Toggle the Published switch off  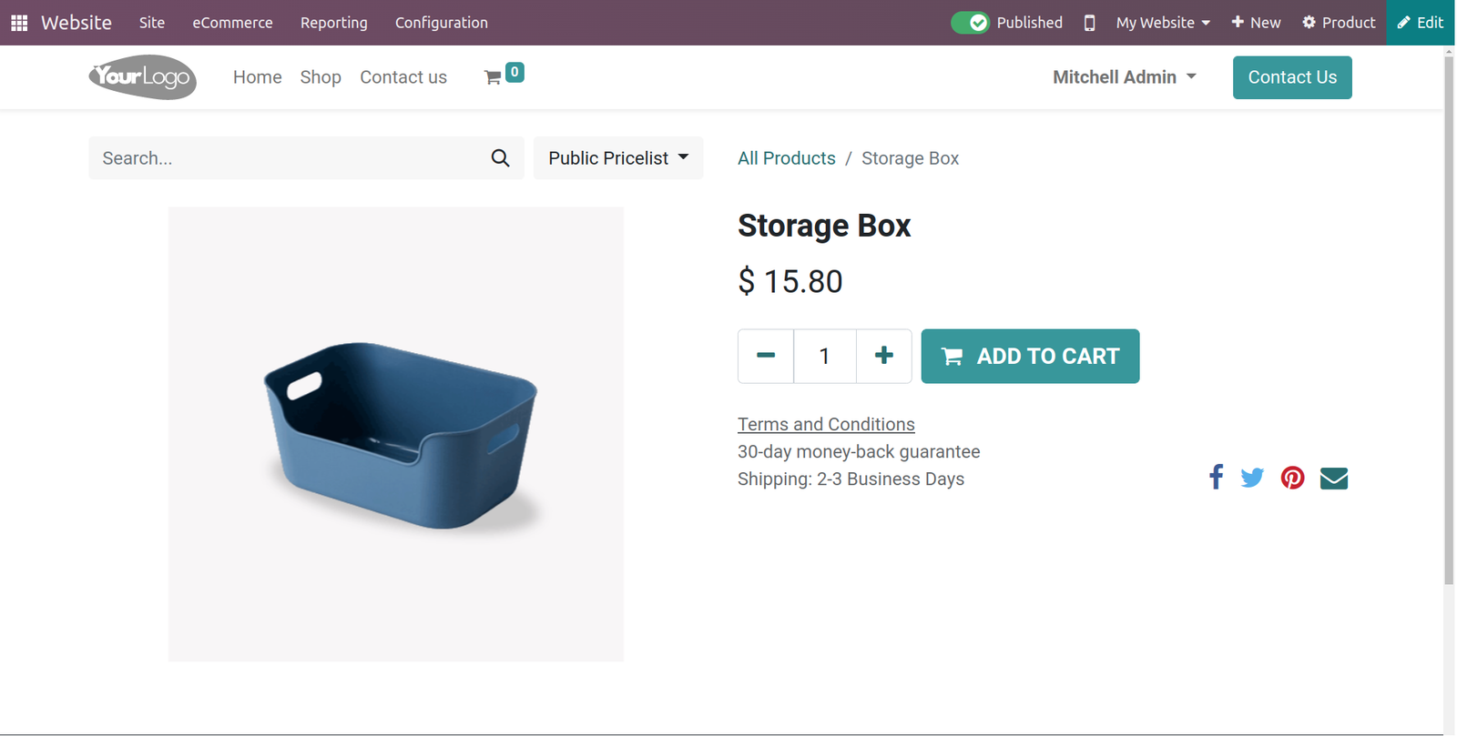970,23
